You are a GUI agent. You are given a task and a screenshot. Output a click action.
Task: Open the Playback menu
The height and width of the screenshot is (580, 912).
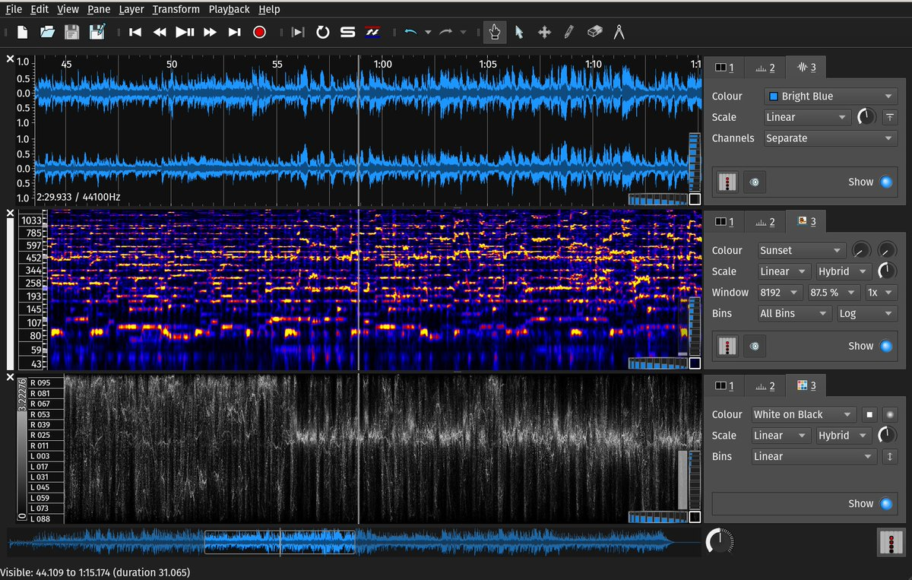229,9
